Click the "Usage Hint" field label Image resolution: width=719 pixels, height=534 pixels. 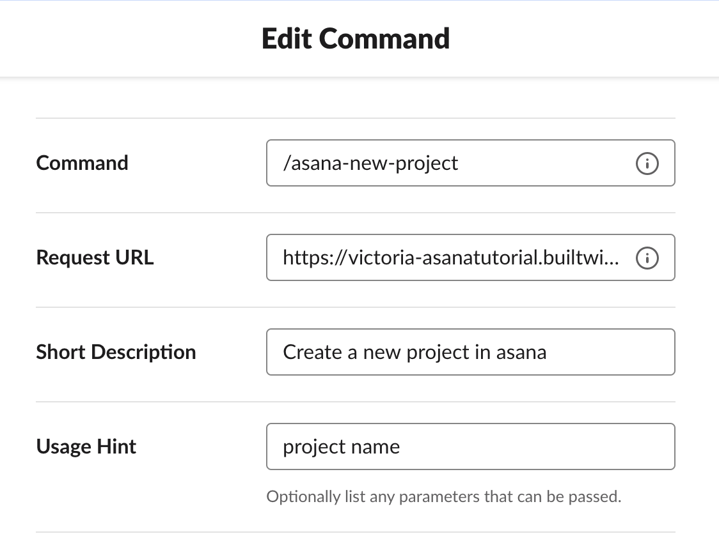click(86, 446)
